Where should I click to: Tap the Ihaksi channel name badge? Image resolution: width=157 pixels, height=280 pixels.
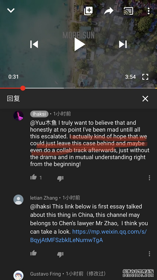[39, 114]
